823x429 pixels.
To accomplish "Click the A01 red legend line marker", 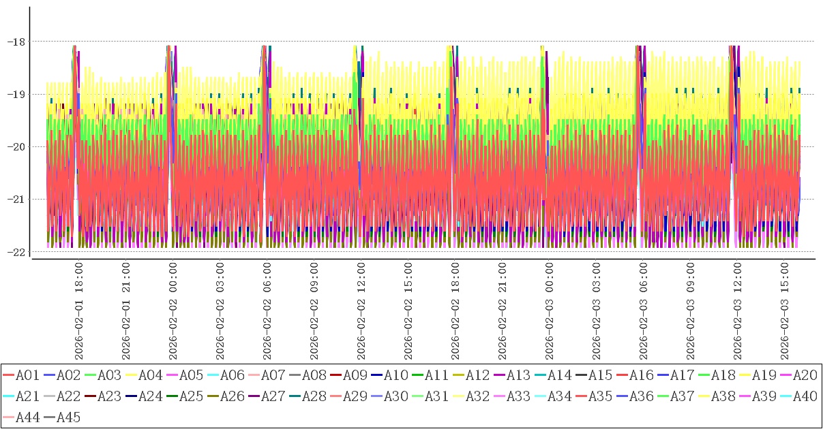I will [9, 375].
